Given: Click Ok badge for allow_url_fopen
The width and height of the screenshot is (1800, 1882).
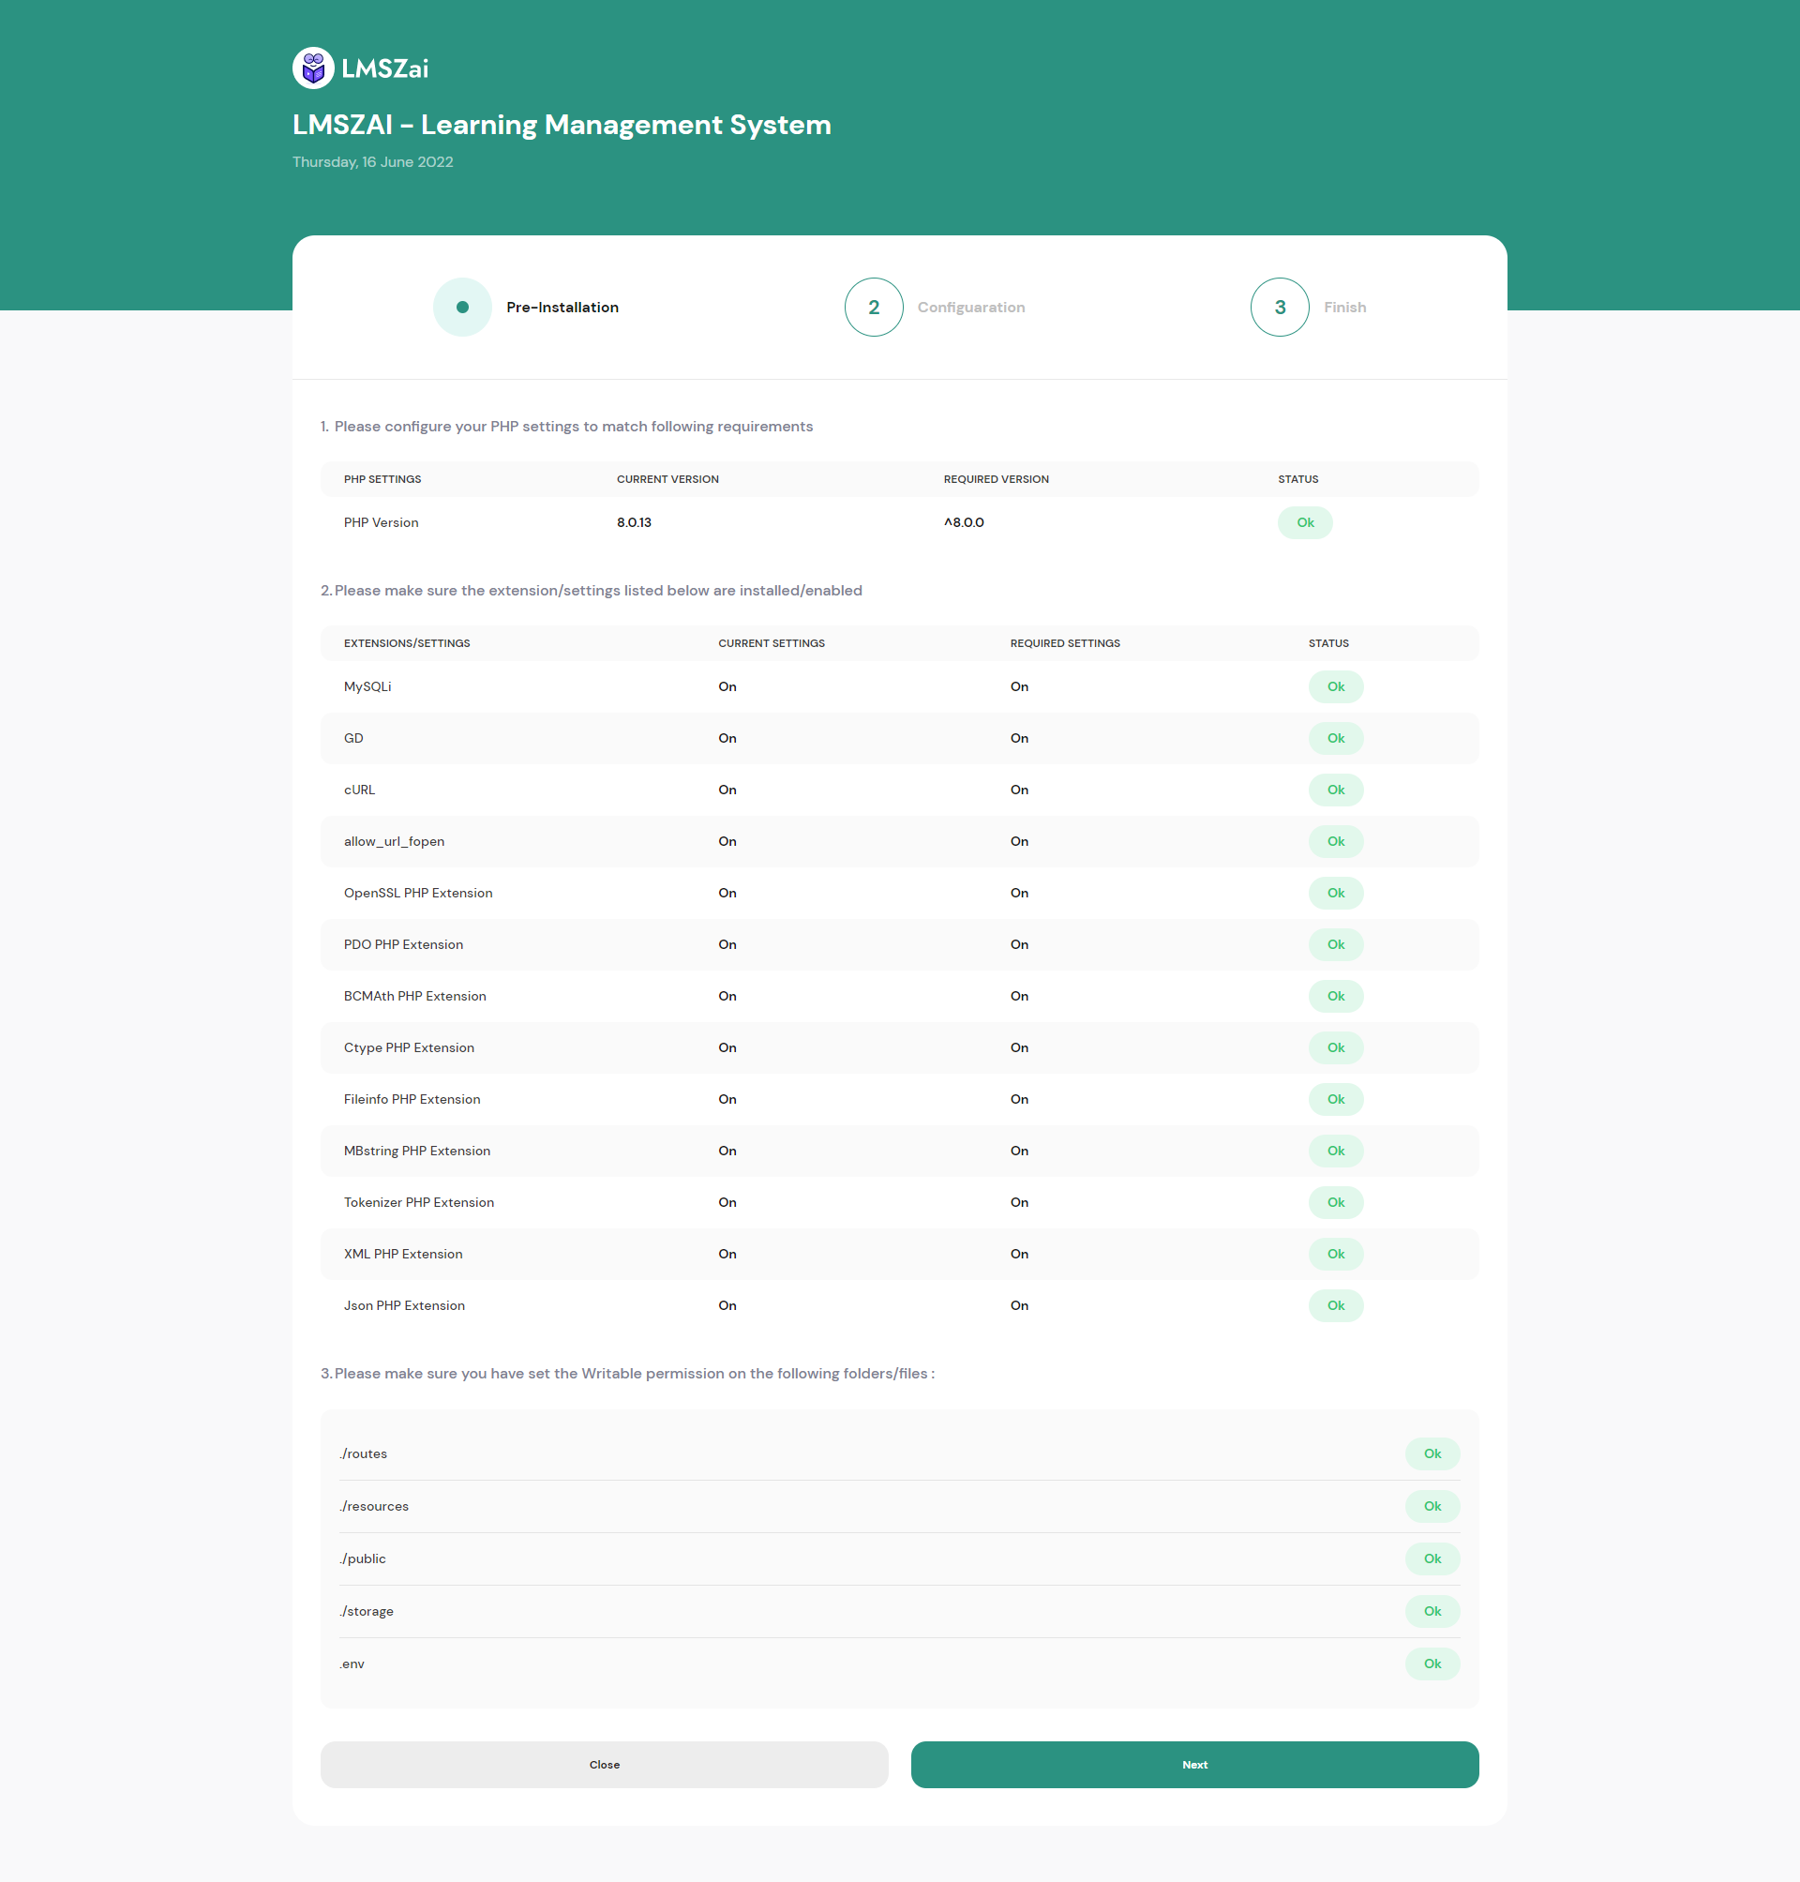Looking at the screenshot, I should point(1336,842).
